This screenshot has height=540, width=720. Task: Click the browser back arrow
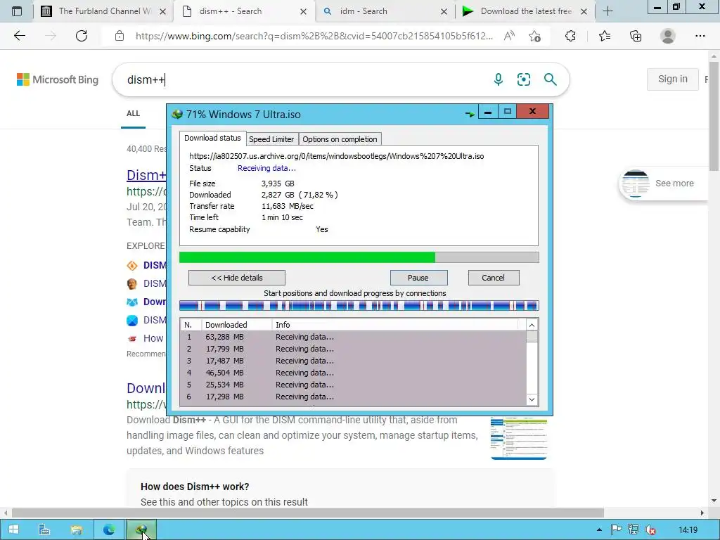[19, 36]
